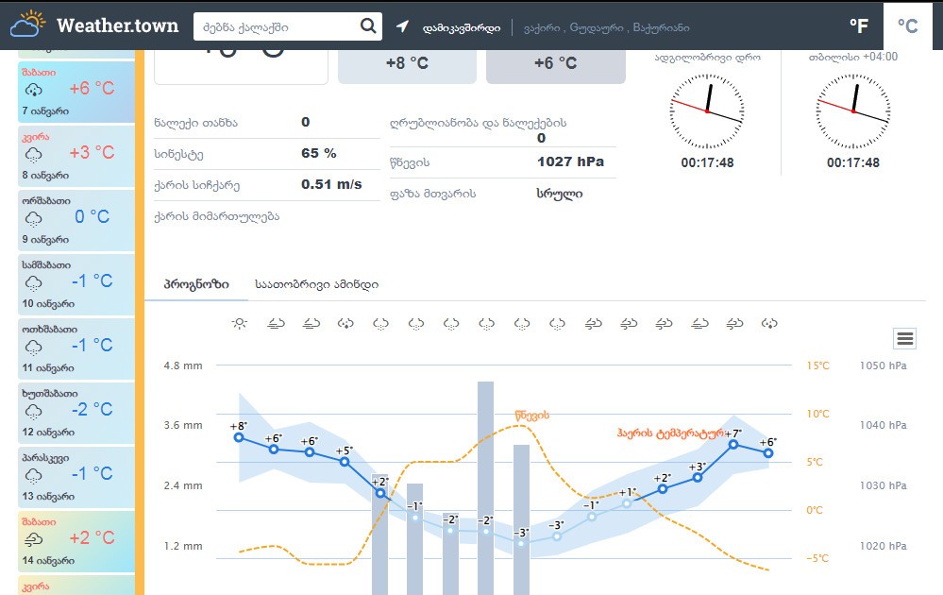Select the პროგნოზი tab

196,284
